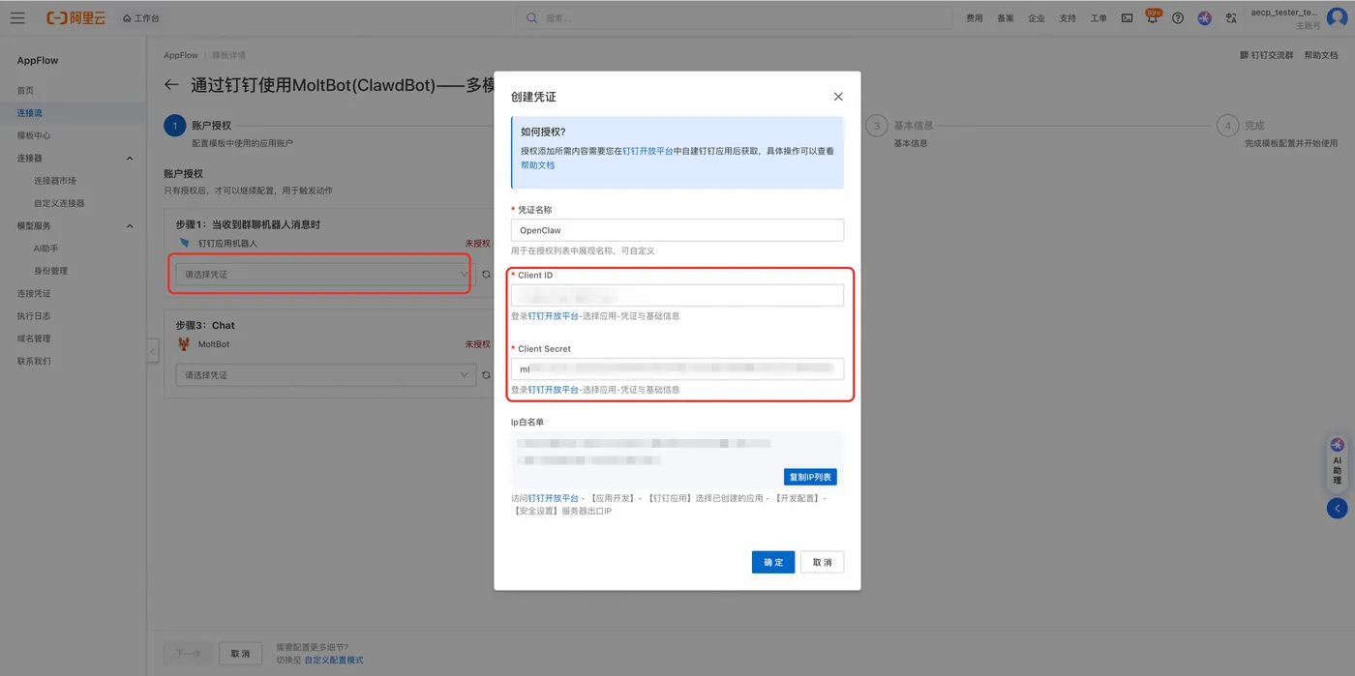This screenshot has width=1355, height=676.
Task: Open 帮助文档 in page header
Action: tap(1321, 55)
